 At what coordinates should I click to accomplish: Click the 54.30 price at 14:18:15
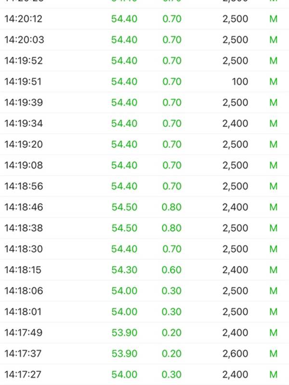[x=124, y=270]
